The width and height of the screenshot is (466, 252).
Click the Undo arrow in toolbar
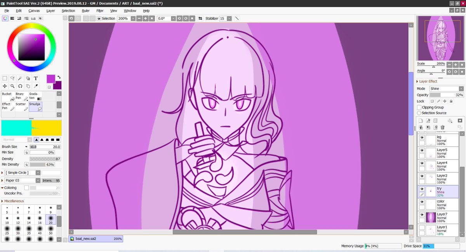pyautogui.click(x=71, y=18)
